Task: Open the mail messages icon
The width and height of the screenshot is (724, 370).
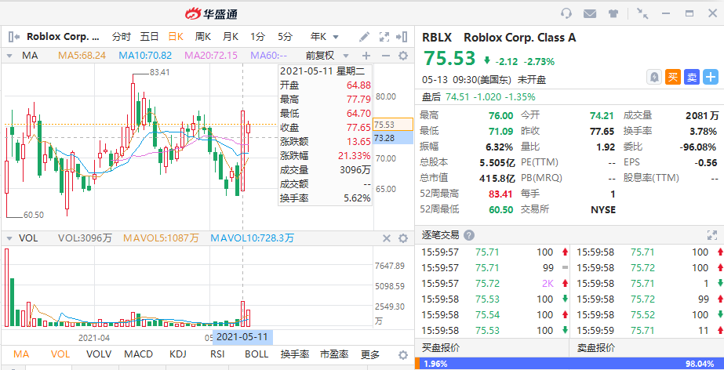Action: 590,13
